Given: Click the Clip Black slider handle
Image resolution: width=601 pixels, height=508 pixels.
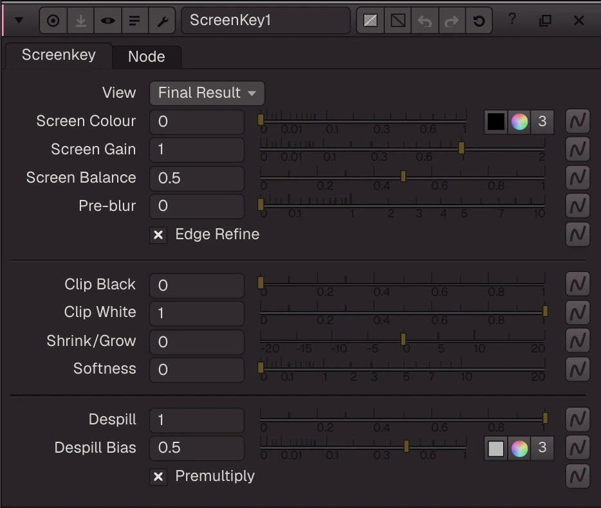Looking at the screenshot, I should (261, 283).
